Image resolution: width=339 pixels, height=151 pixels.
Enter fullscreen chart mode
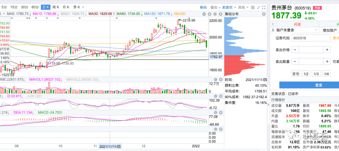[263, 7]
